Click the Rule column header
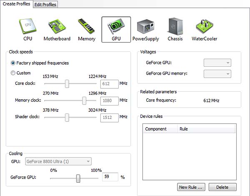Viewport: 250px width, 196px height. (206, 129)
